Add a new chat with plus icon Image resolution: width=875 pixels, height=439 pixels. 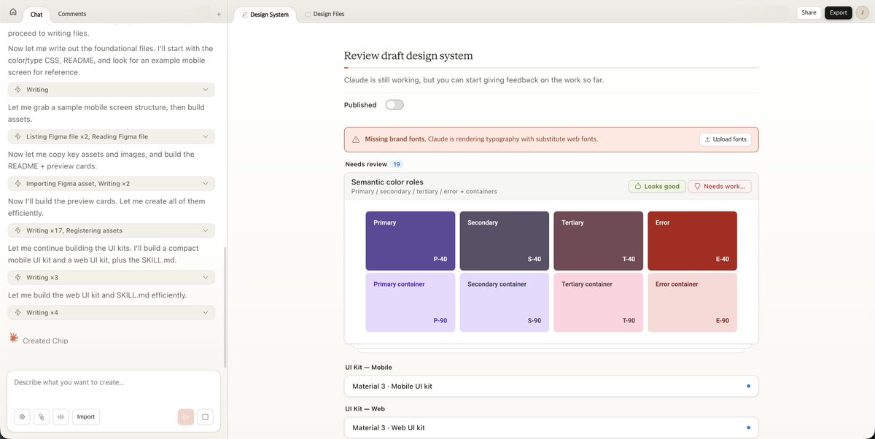[x=218, y=14]
